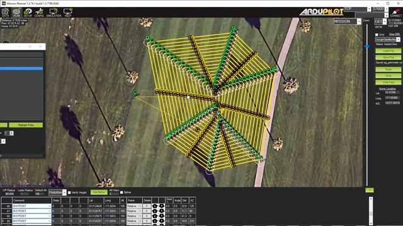403x226 pixels.
Task: Move waypoint 69 down with arrow
Action: [x=161, y=220]
